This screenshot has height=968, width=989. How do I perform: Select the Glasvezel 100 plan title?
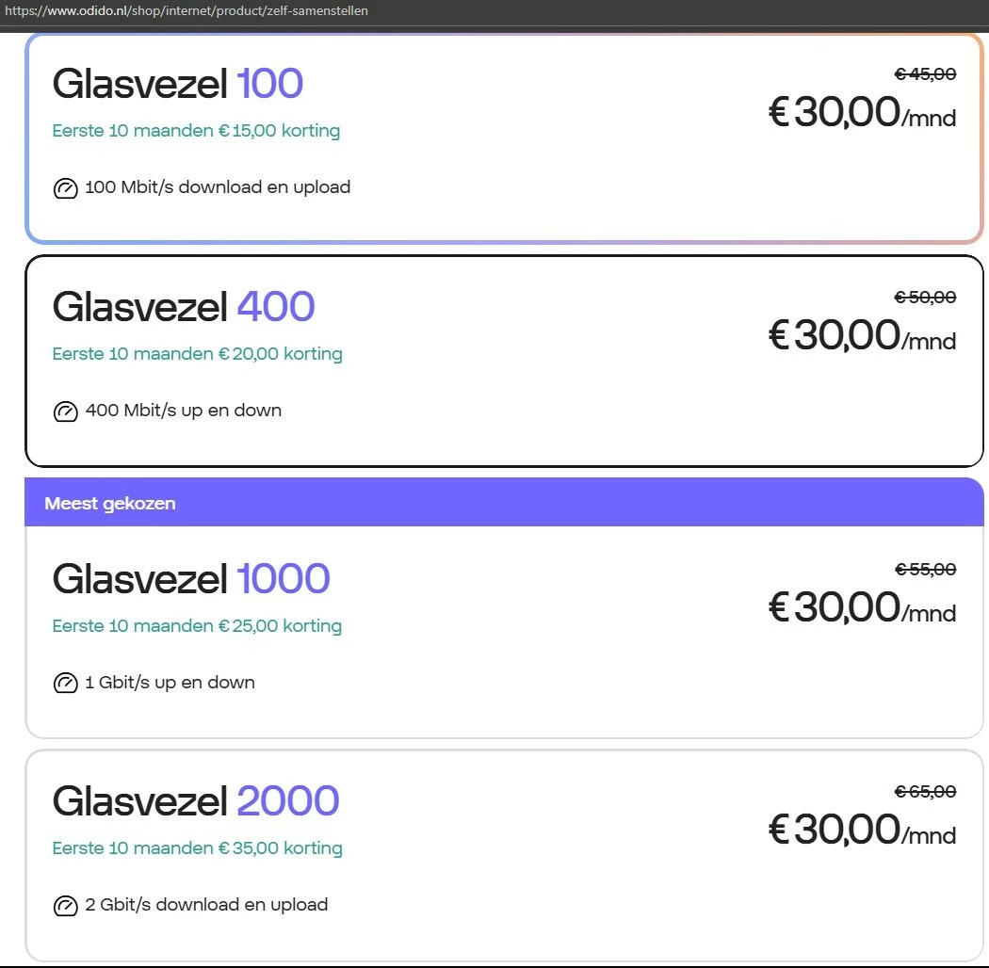[x=178, y=84]
